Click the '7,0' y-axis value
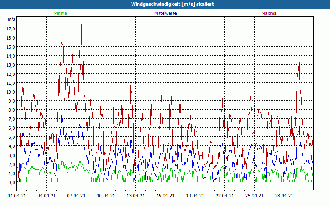Viewport: 330px width, 206px height. (x=12, y=119)
